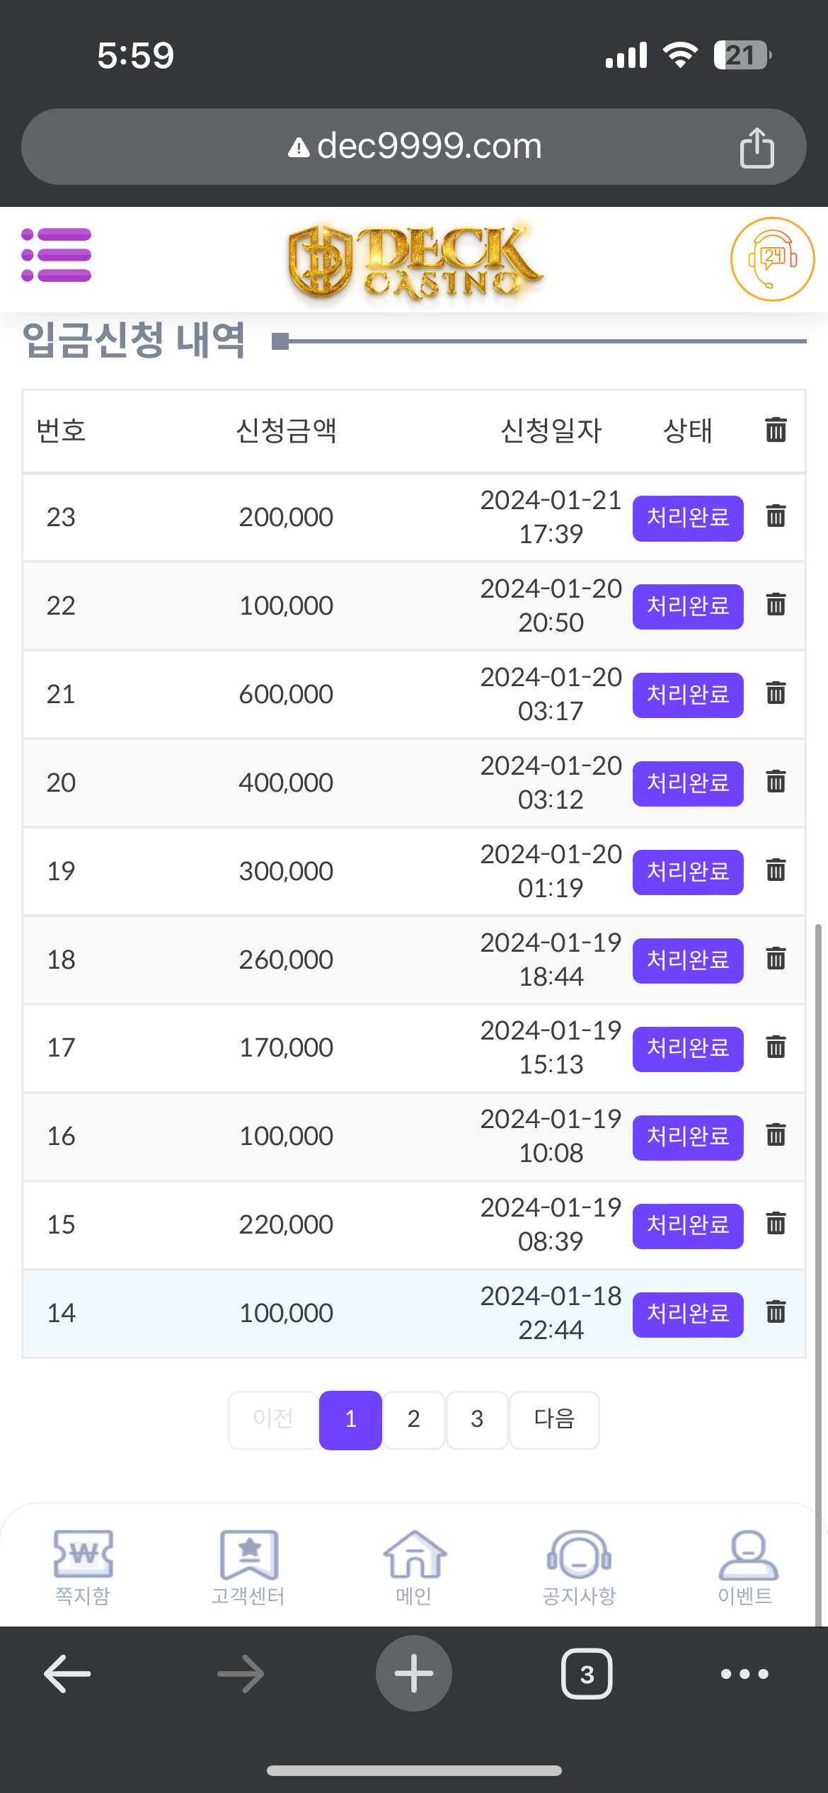Open the browser tabs switcher
Viewport: 828px width, 1793px height.
[587, 1674]
